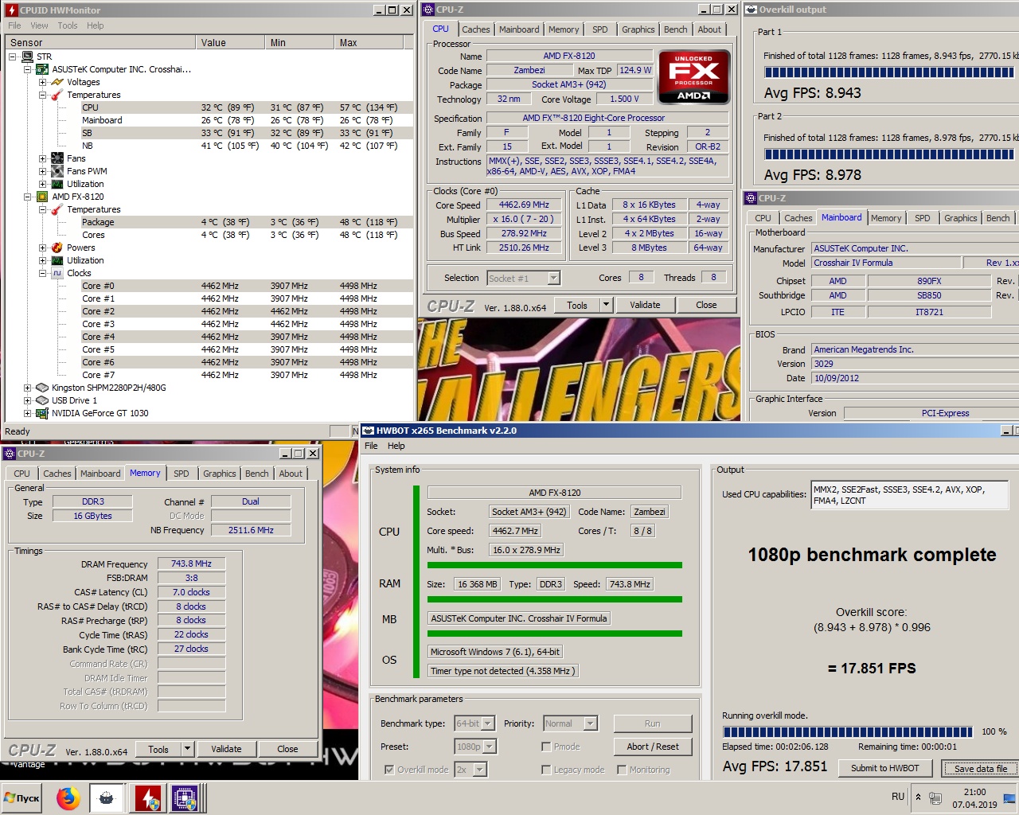Open the Socket #1 selection dropdown
This screenshot has width=1019, height=815.
[x=553, y=278]
